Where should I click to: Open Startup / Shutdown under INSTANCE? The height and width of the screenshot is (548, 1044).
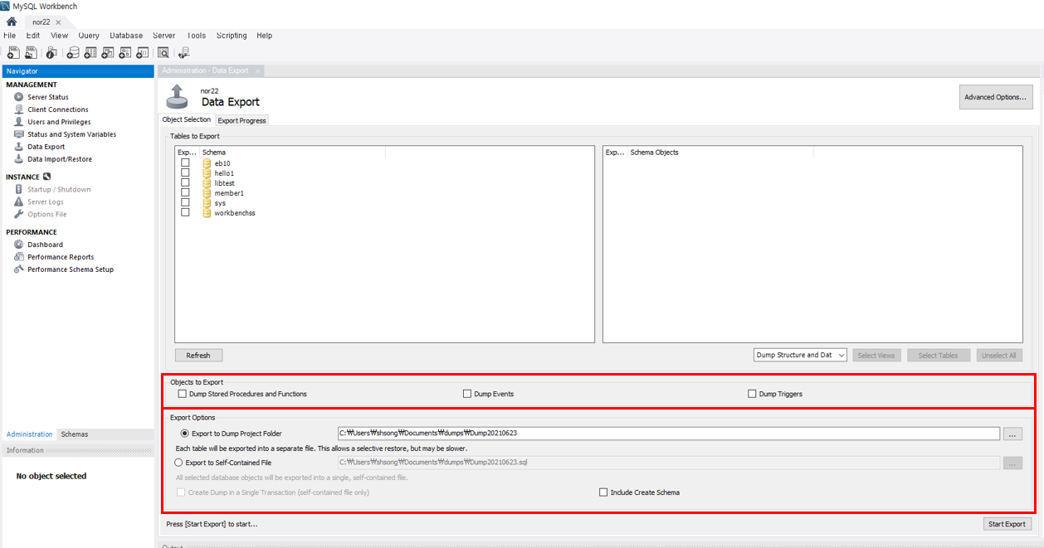pyautogui.click(x=59, y=189)
